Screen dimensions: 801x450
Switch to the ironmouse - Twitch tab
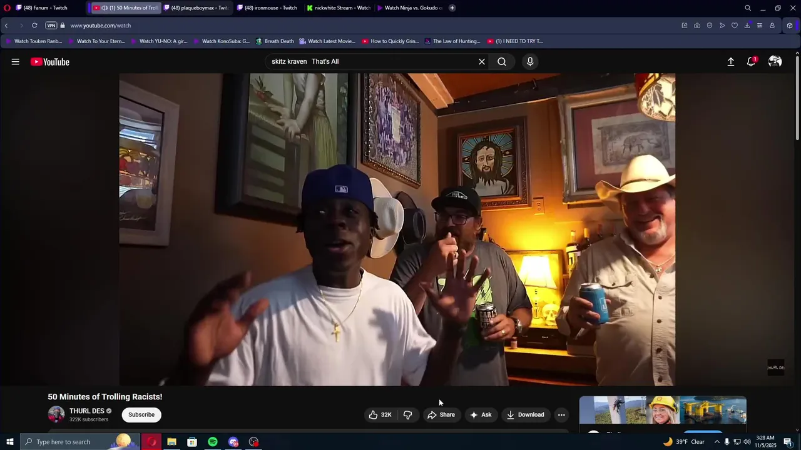pos(267,8)
